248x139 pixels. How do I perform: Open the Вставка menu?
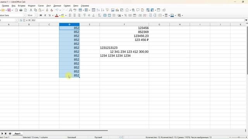pos(22,6)
